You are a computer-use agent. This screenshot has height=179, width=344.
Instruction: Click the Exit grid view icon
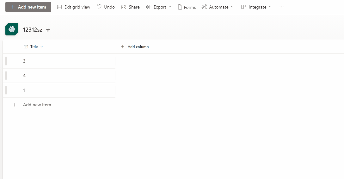(59, 7)
